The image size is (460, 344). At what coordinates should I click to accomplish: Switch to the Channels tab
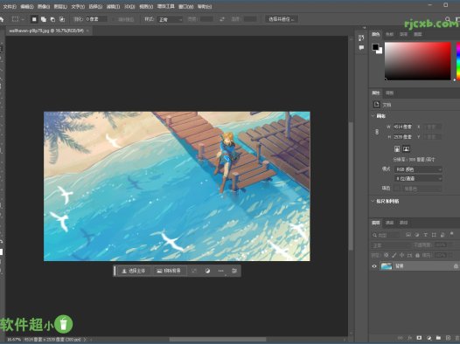389,223
